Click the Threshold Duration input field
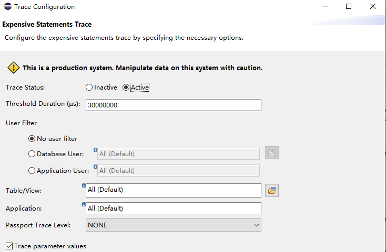 [x=173, y=105]
